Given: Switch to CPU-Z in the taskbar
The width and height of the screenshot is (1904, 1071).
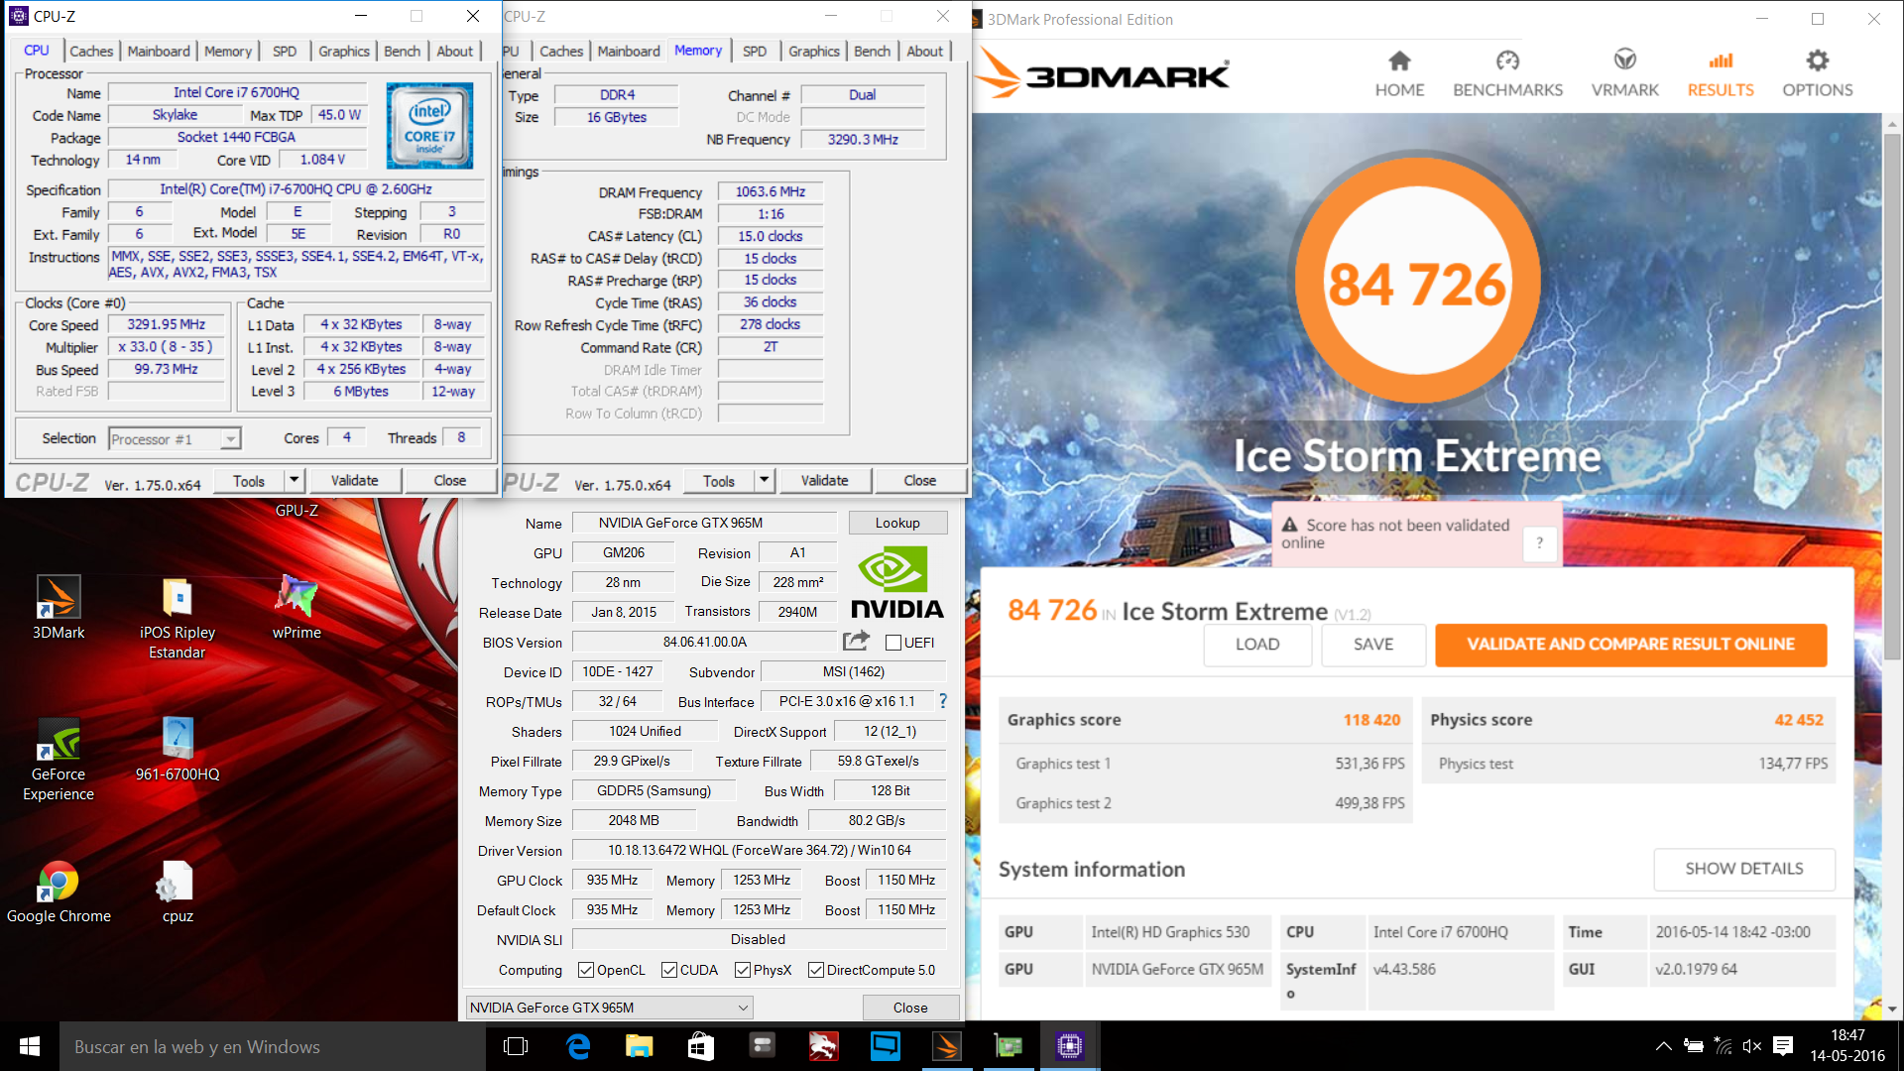Looking at the screenshot, I should click(x=1070, y=1046).
